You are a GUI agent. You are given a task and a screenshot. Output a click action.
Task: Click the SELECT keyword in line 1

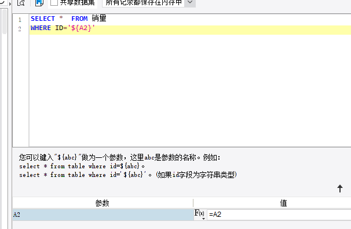tap(43, 19)
